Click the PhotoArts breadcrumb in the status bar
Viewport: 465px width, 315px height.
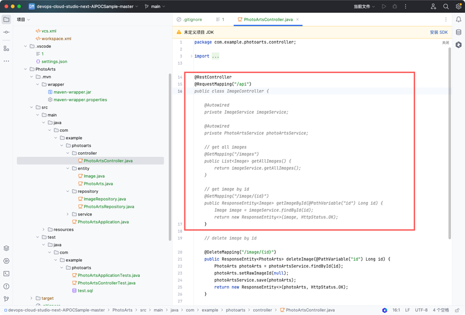(123, 310)
